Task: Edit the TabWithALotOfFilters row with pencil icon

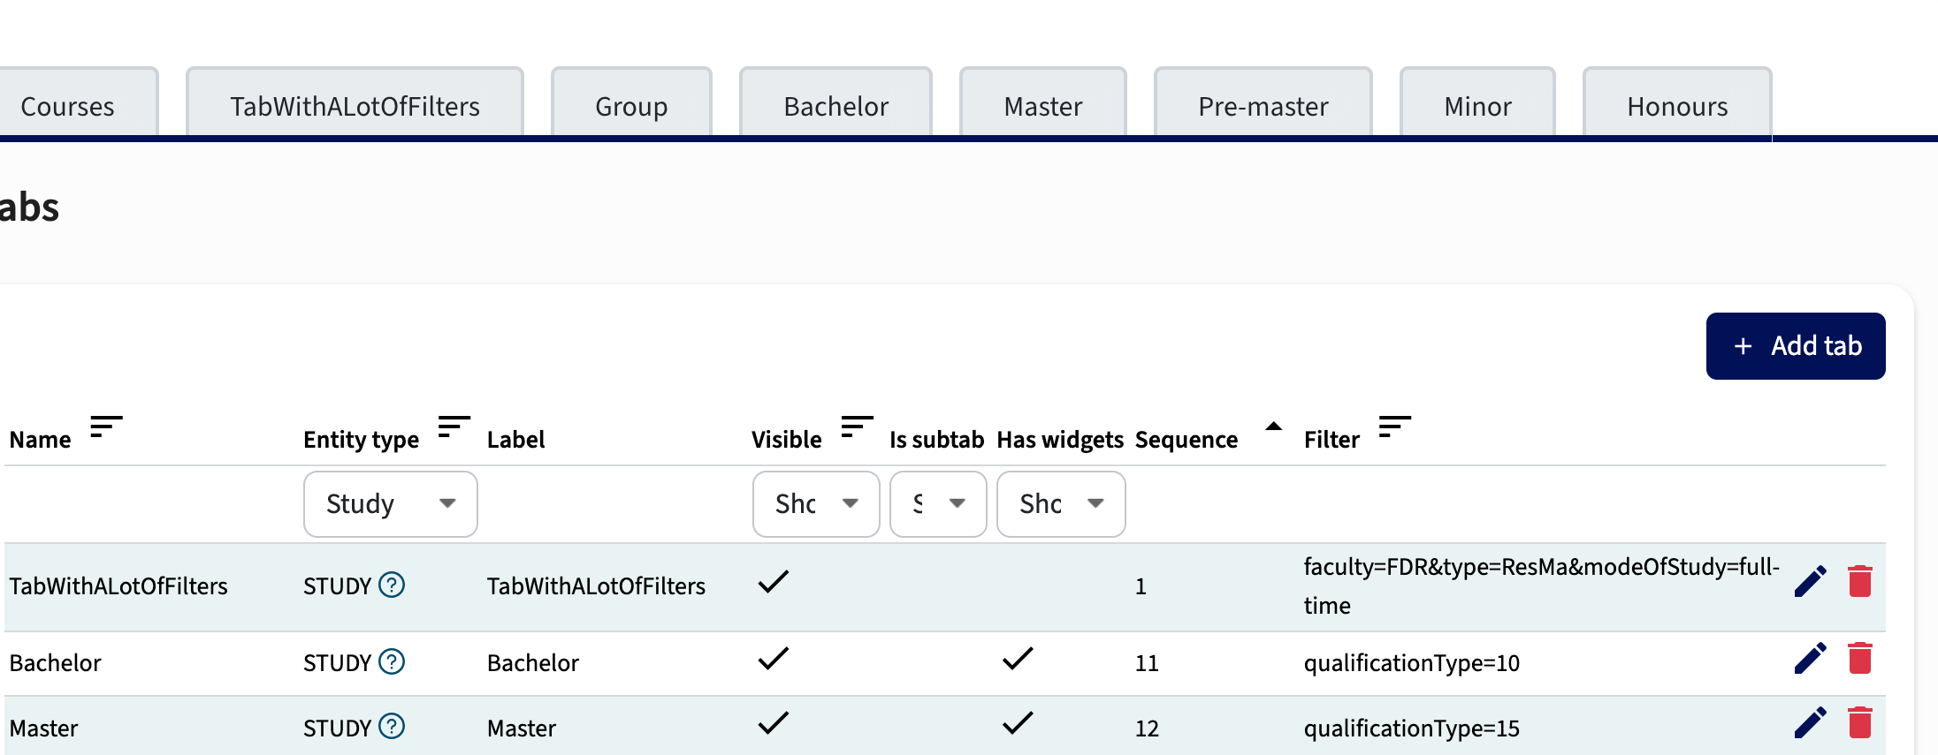Action: [x=1810, y=581]
